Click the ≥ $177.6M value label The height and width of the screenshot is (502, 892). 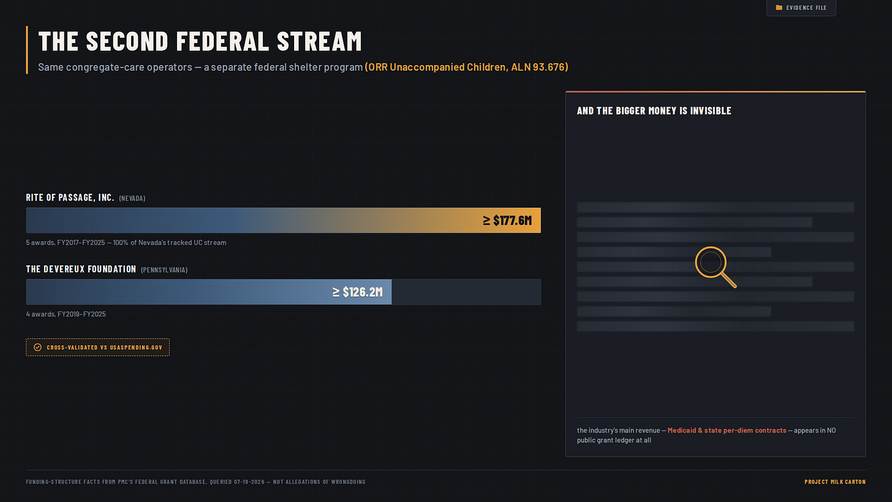coord(507,221)
